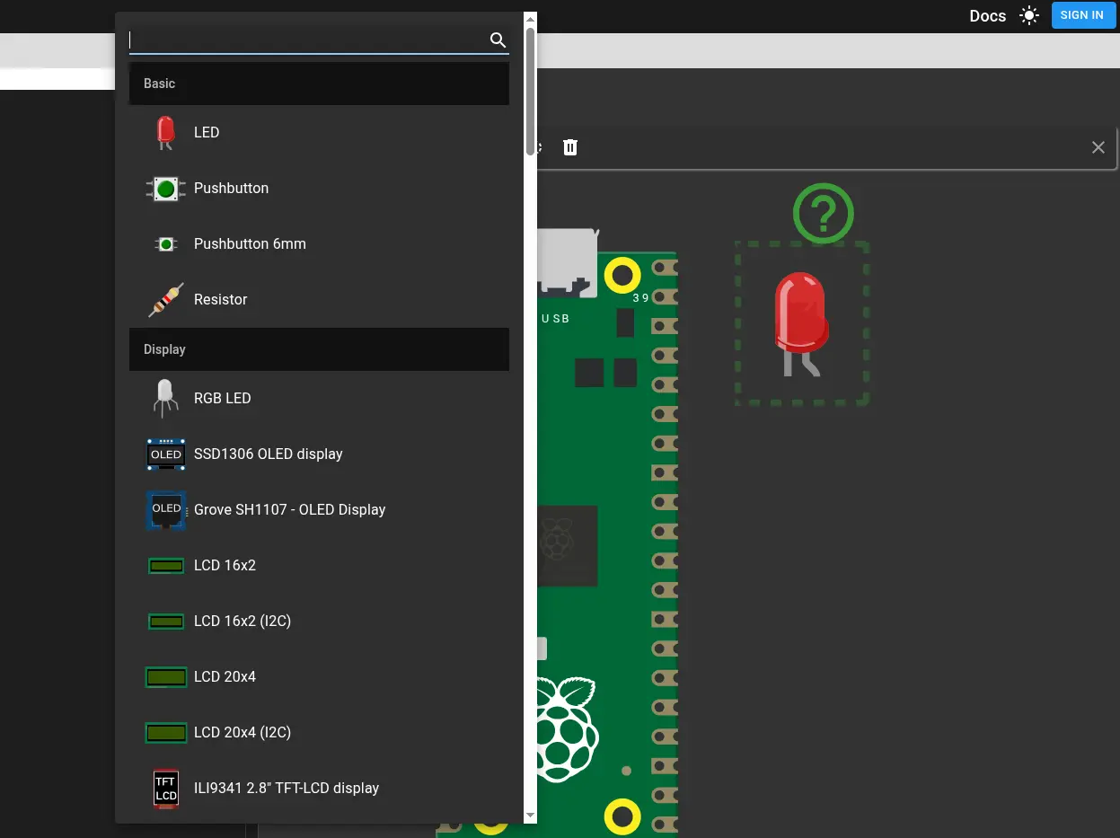Choose the RGB LED icon
The width and height of the screenshot is (1120, 838).
[165, 398]
